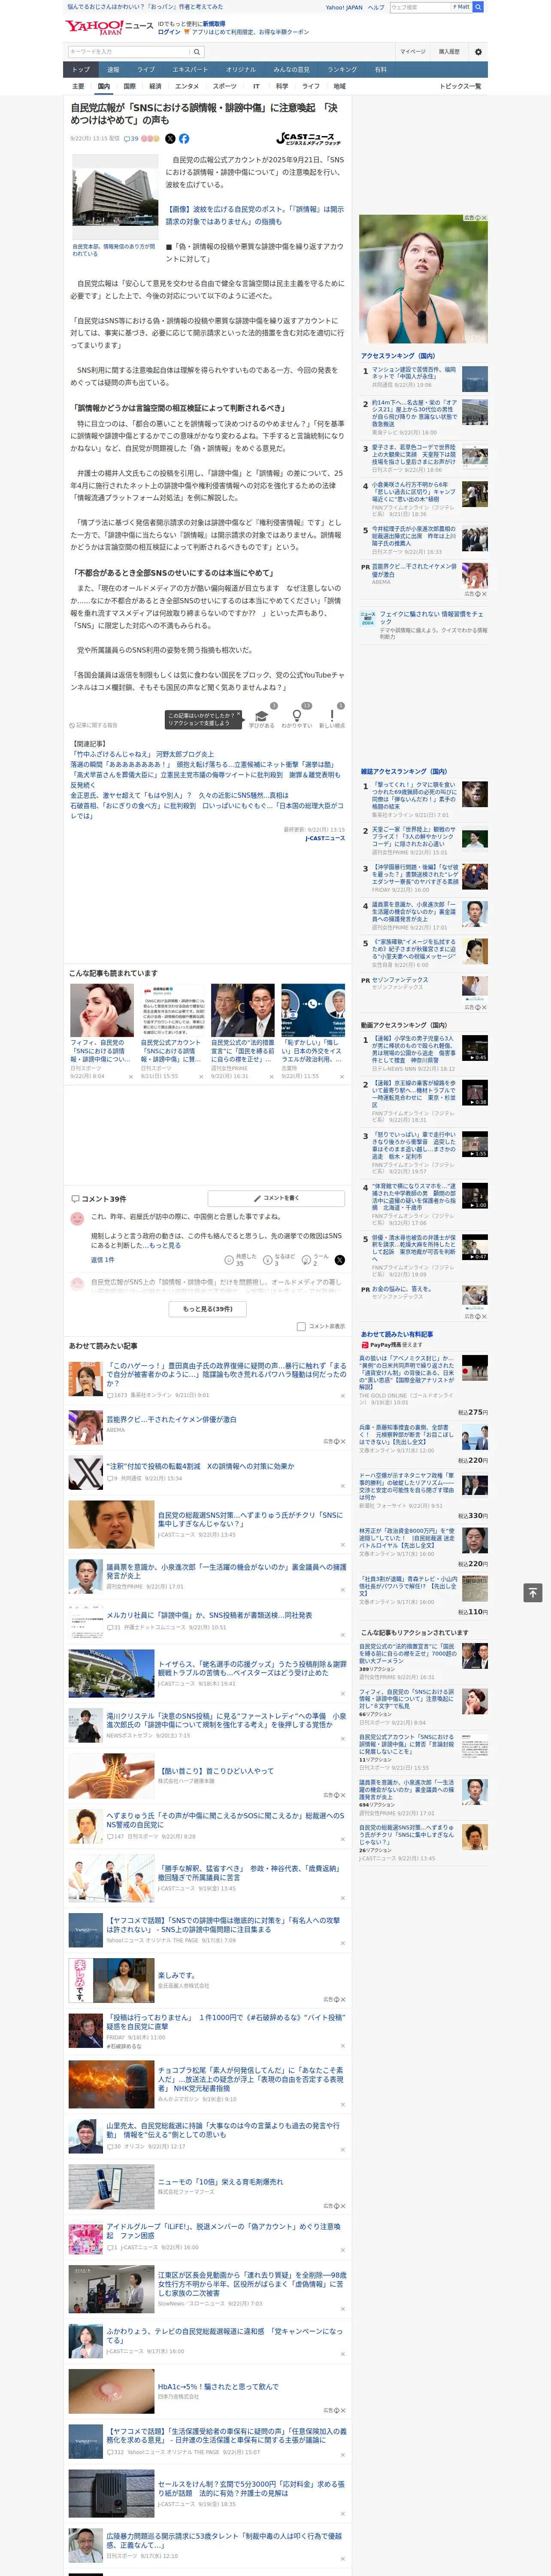Click the 有料 navigation tab
551x2576 pixels.
tap(380, 70)
